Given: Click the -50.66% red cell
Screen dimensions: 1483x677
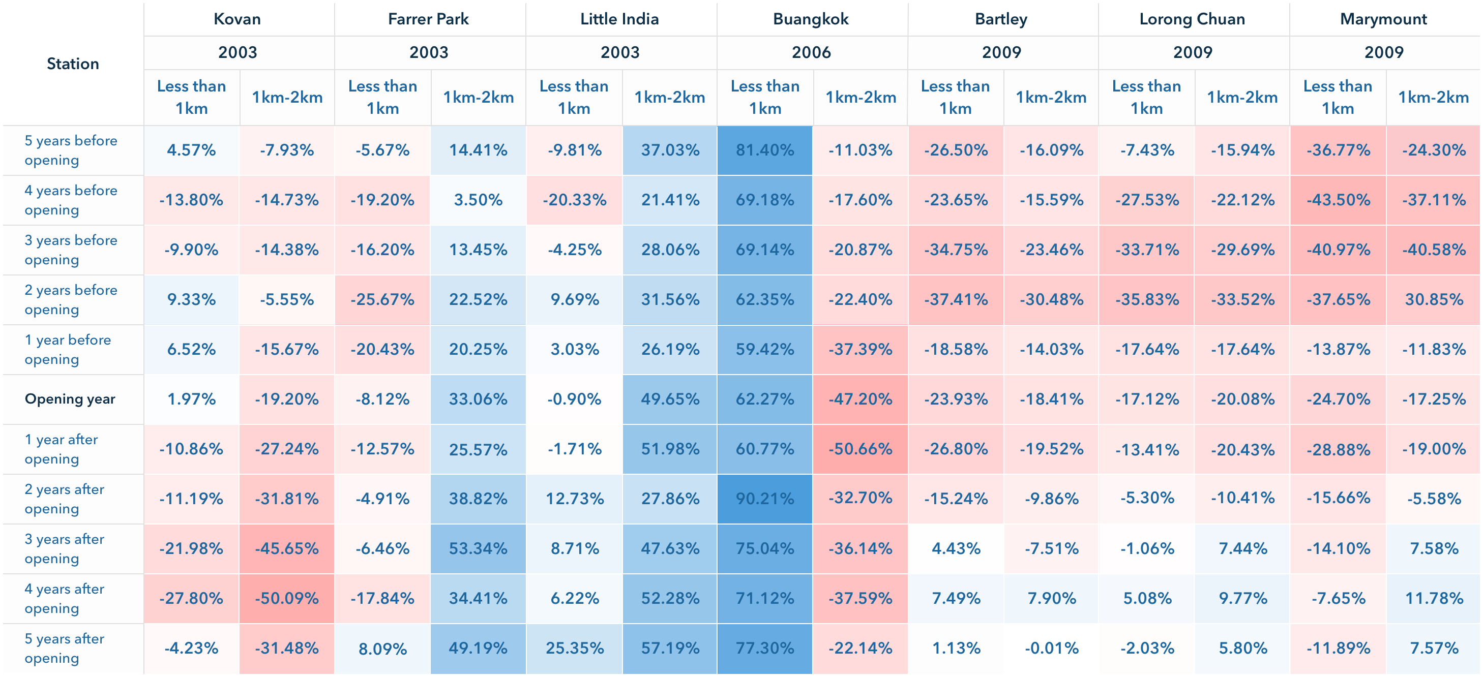Looking at the screenshot, I should tap(860, 449).
